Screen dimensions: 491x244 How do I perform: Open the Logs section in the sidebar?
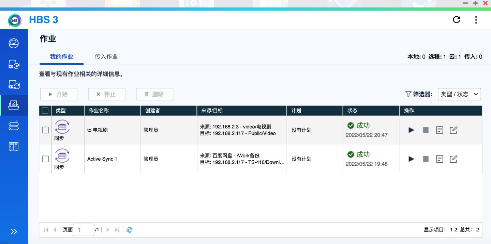coord(14,146)
